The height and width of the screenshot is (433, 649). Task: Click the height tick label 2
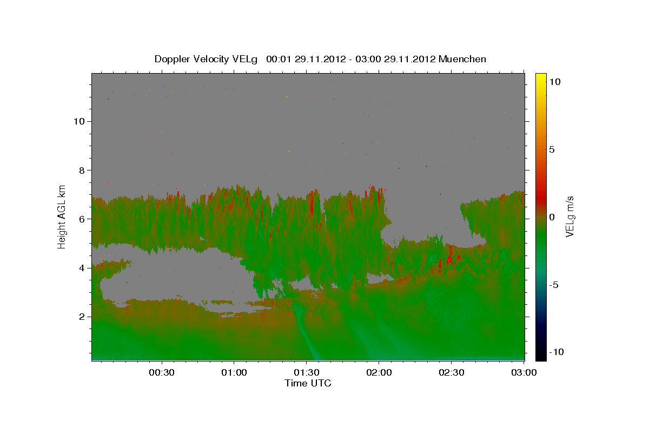coord(81,317)
